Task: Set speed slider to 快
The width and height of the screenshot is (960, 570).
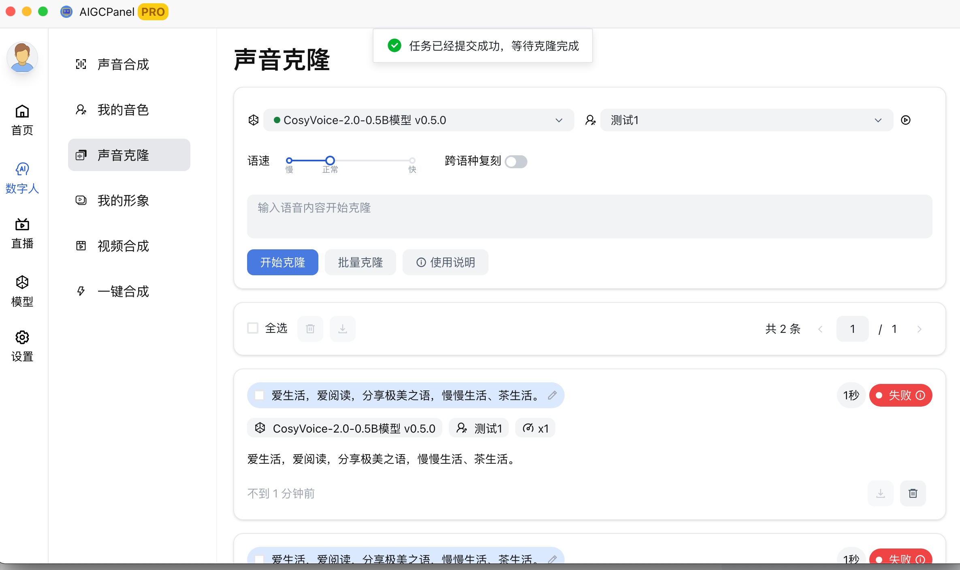Action: [412, 161]
